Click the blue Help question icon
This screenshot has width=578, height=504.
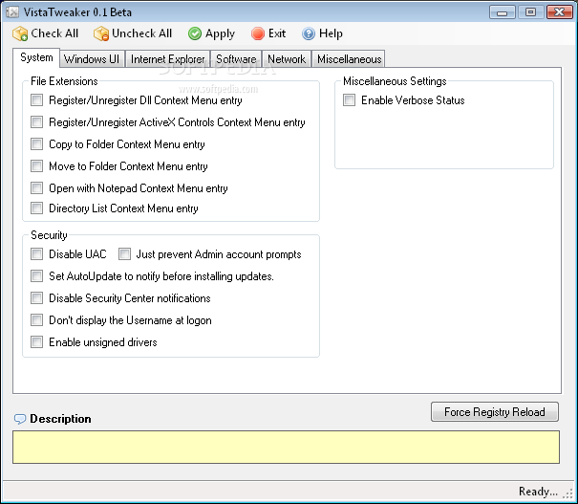[x=309, y=33]
